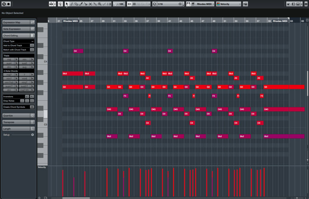Select the Time Warp tool

coord(109,4)
